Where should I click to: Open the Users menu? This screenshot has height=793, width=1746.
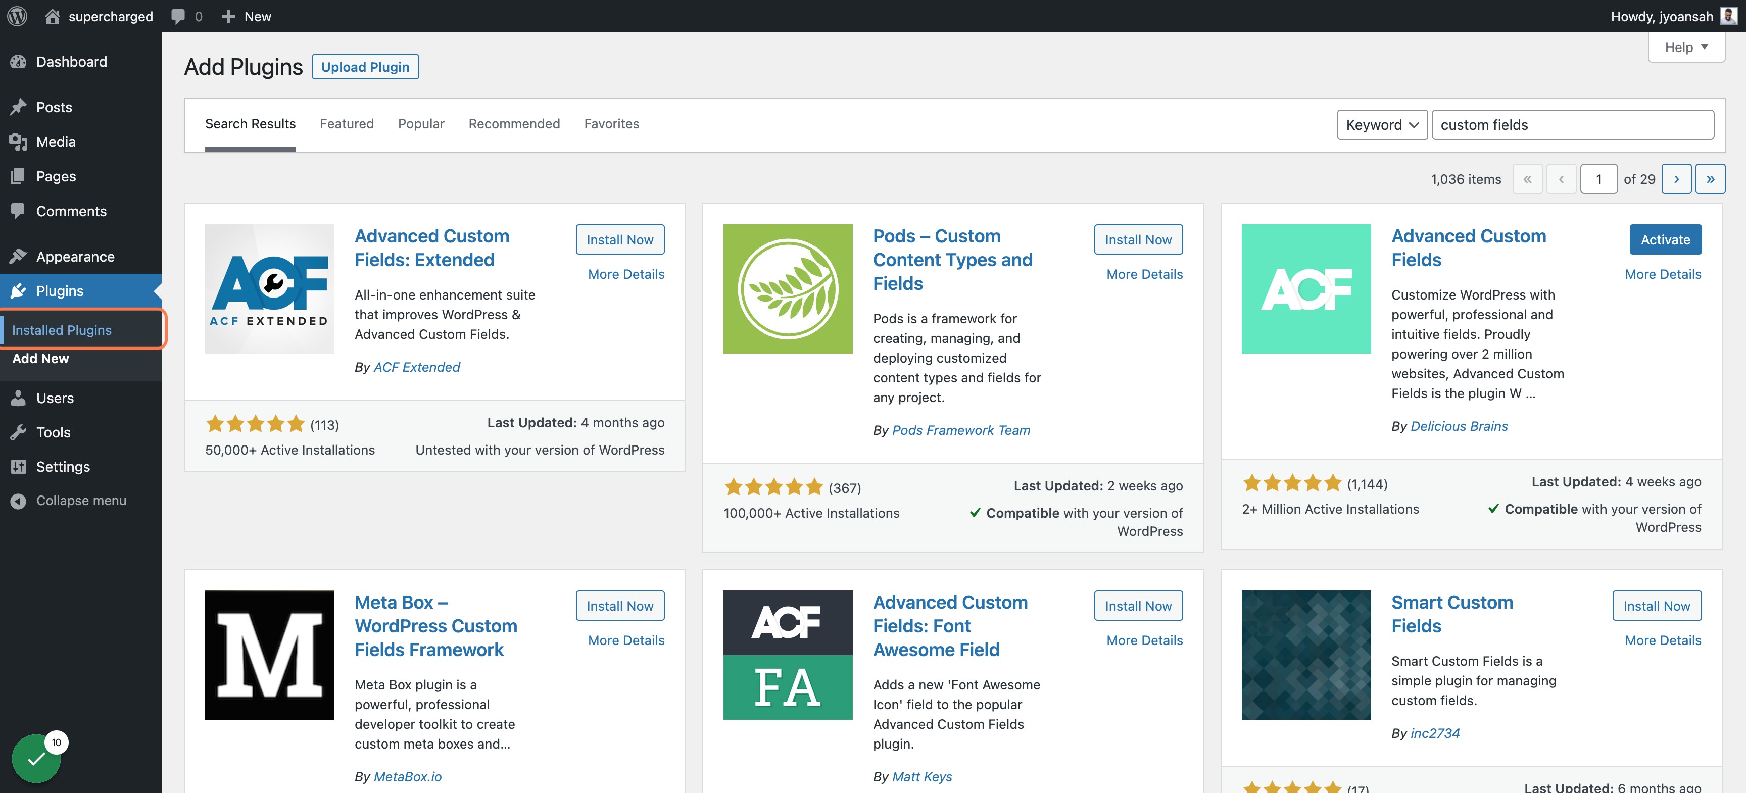81,398
